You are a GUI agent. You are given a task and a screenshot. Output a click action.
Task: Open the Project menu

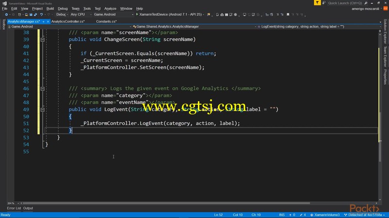(37, 9)
